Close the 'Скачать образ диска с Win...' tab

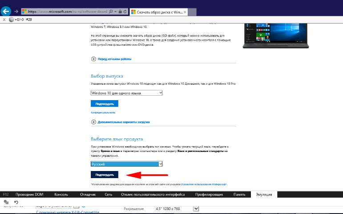click(185, 12)
